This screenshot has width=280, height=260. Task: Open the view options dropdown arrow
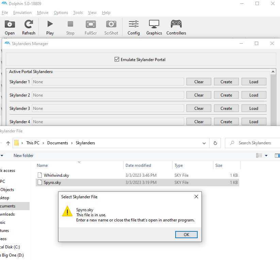266,156
